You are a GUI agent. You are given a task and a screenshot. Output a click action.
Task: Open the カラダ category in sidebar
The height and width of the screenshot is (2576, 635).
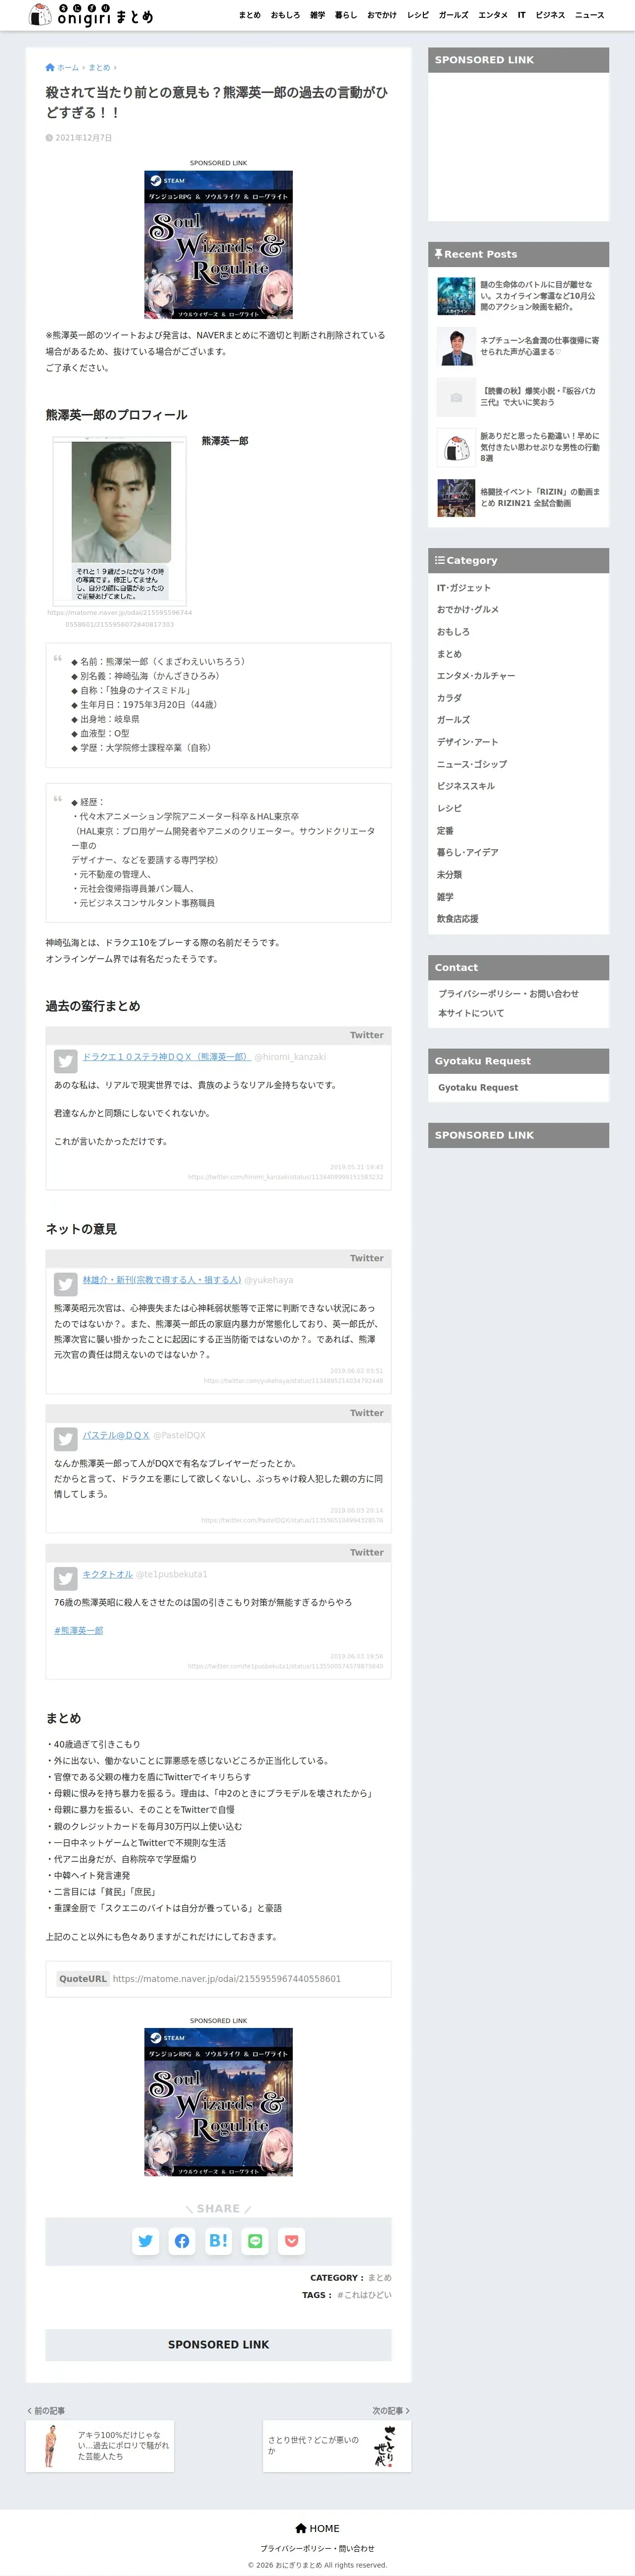tap(449, 698)
